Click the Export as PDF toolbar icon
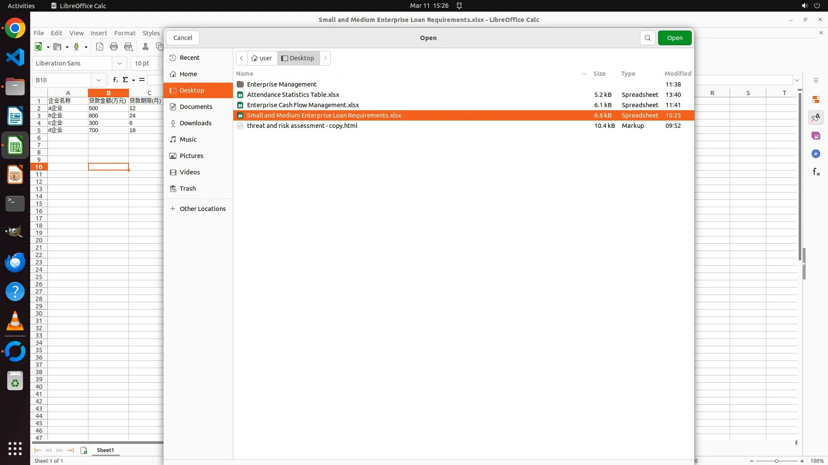Screen dimensions: 828x465 click(100, 47)
